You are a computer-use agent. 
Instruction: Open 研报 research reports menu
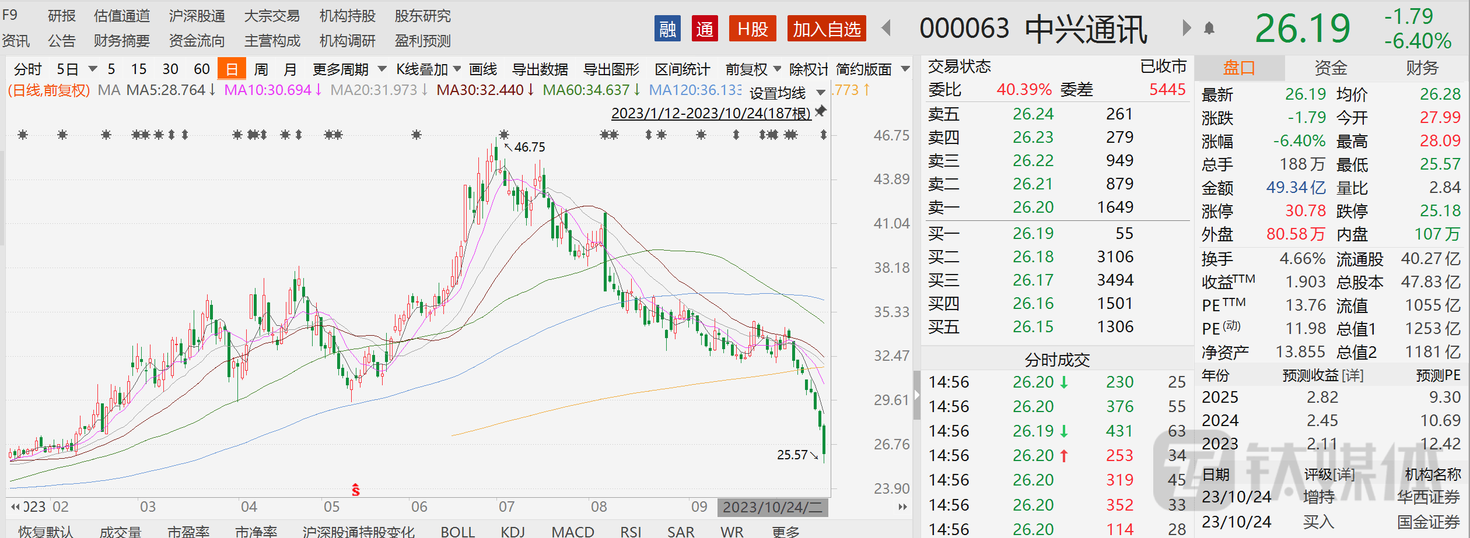62,16
